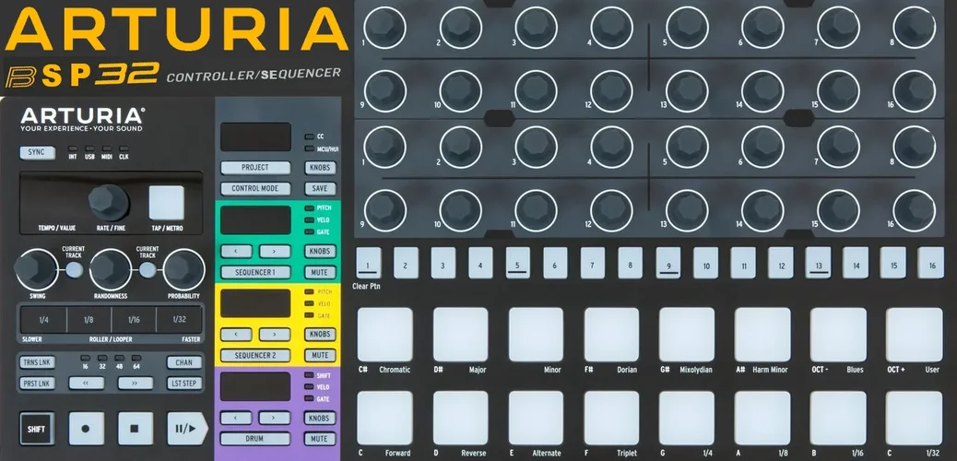957x461 pixels.
Task: Click KNOBS button in yellow Sequencer 2 section
Action: point(320,335)
